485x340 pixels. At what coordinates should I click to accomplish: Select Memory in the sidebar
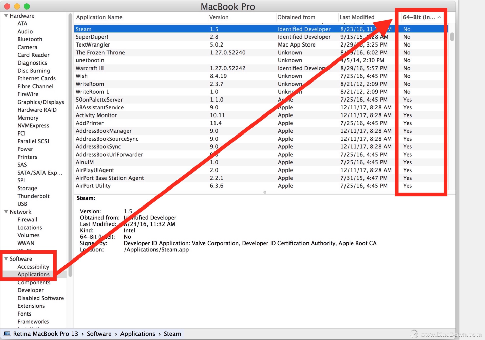[x=28, y=118]
